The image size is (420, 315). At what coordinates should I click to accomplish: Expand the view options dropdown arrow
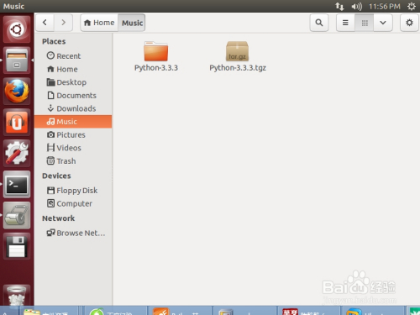coord(383,23)
